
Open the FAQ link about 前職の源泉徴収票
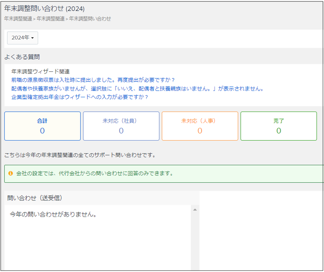coord(93,80)
